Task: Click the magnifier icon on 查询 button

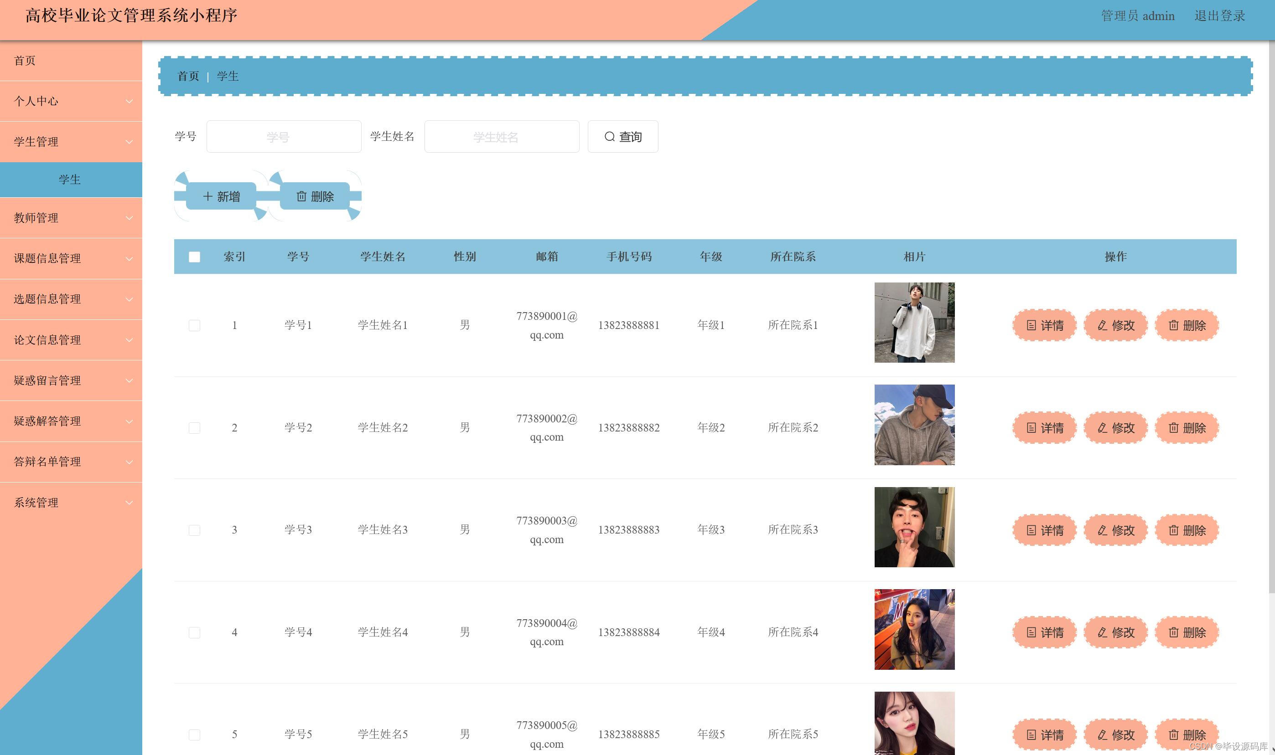Action: [x=609, y=136]
